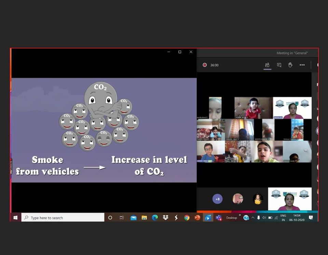Click the self-preview video at bottom right
Screen dimensions: 328x255
pyautogui.click(x=290, y=199)
